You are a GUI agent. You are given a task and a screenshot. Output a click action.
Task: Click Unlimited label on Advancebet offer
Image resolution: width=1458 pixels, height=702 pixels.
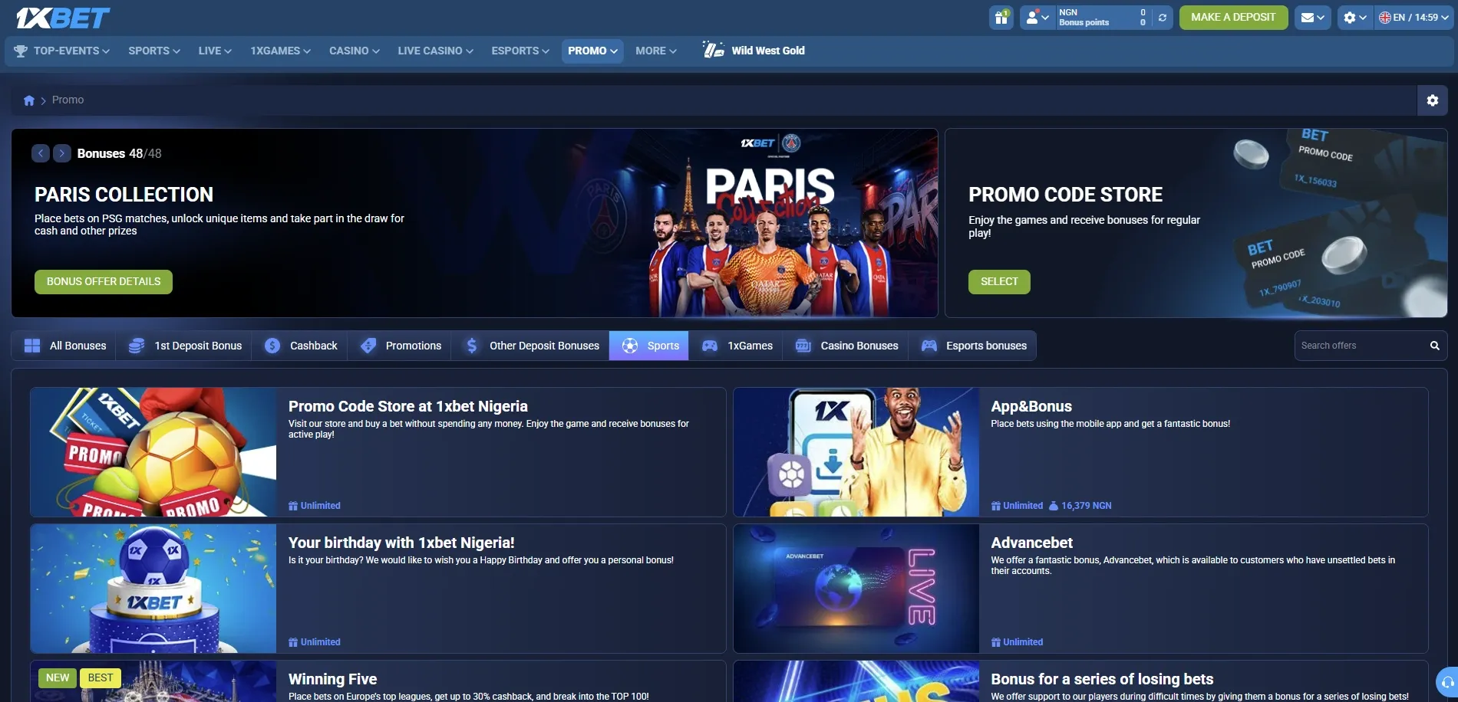(1017, 642)
